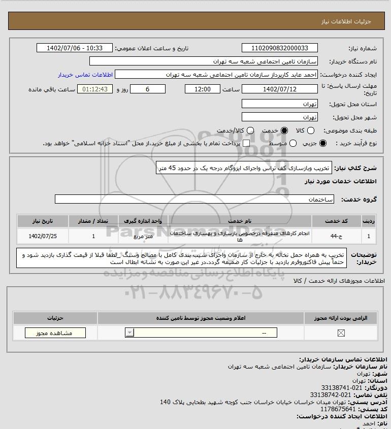Click the phone number 33138742-021
Viewport: 391px width, 429px height.
click(331, 395)
